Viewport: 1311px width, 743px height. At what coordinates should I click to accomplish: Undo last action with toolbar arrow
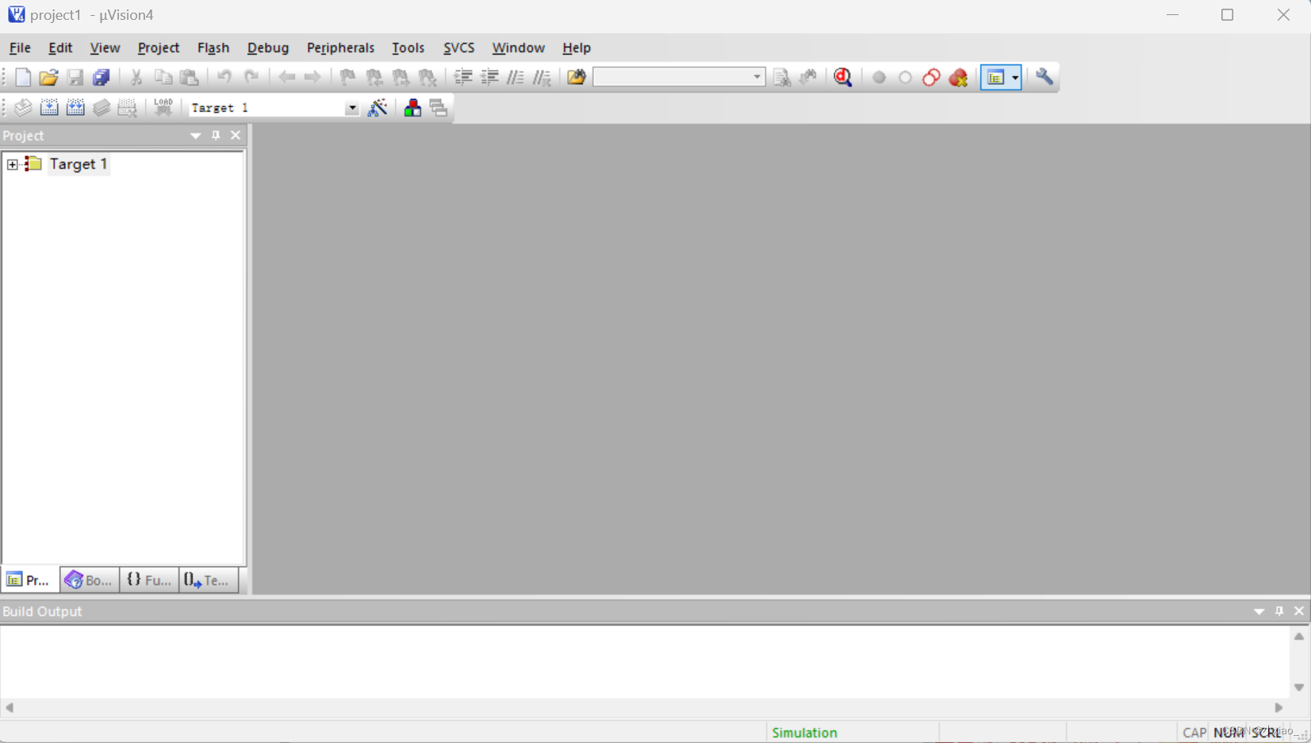point(224,77)
